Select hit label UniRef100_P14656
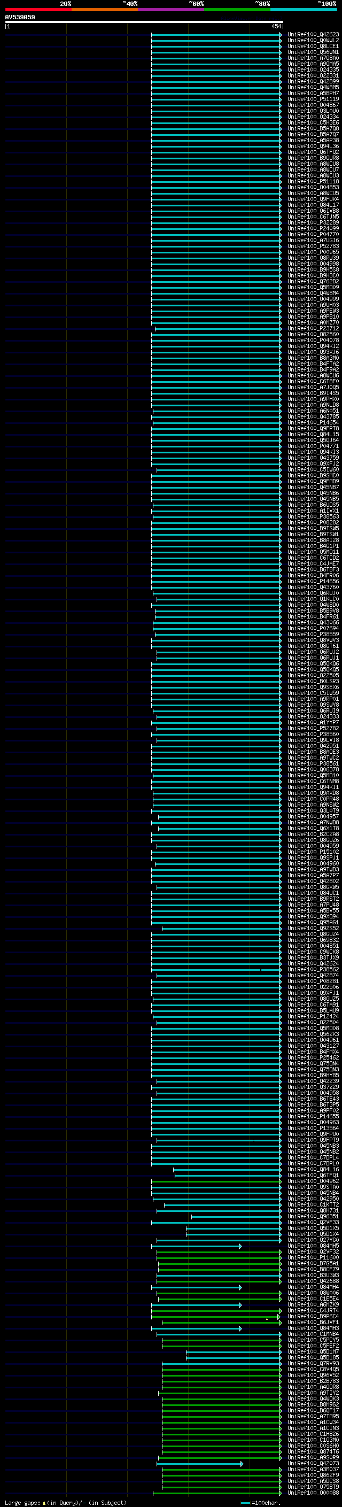342x1507 pixels. click(313, 582)
